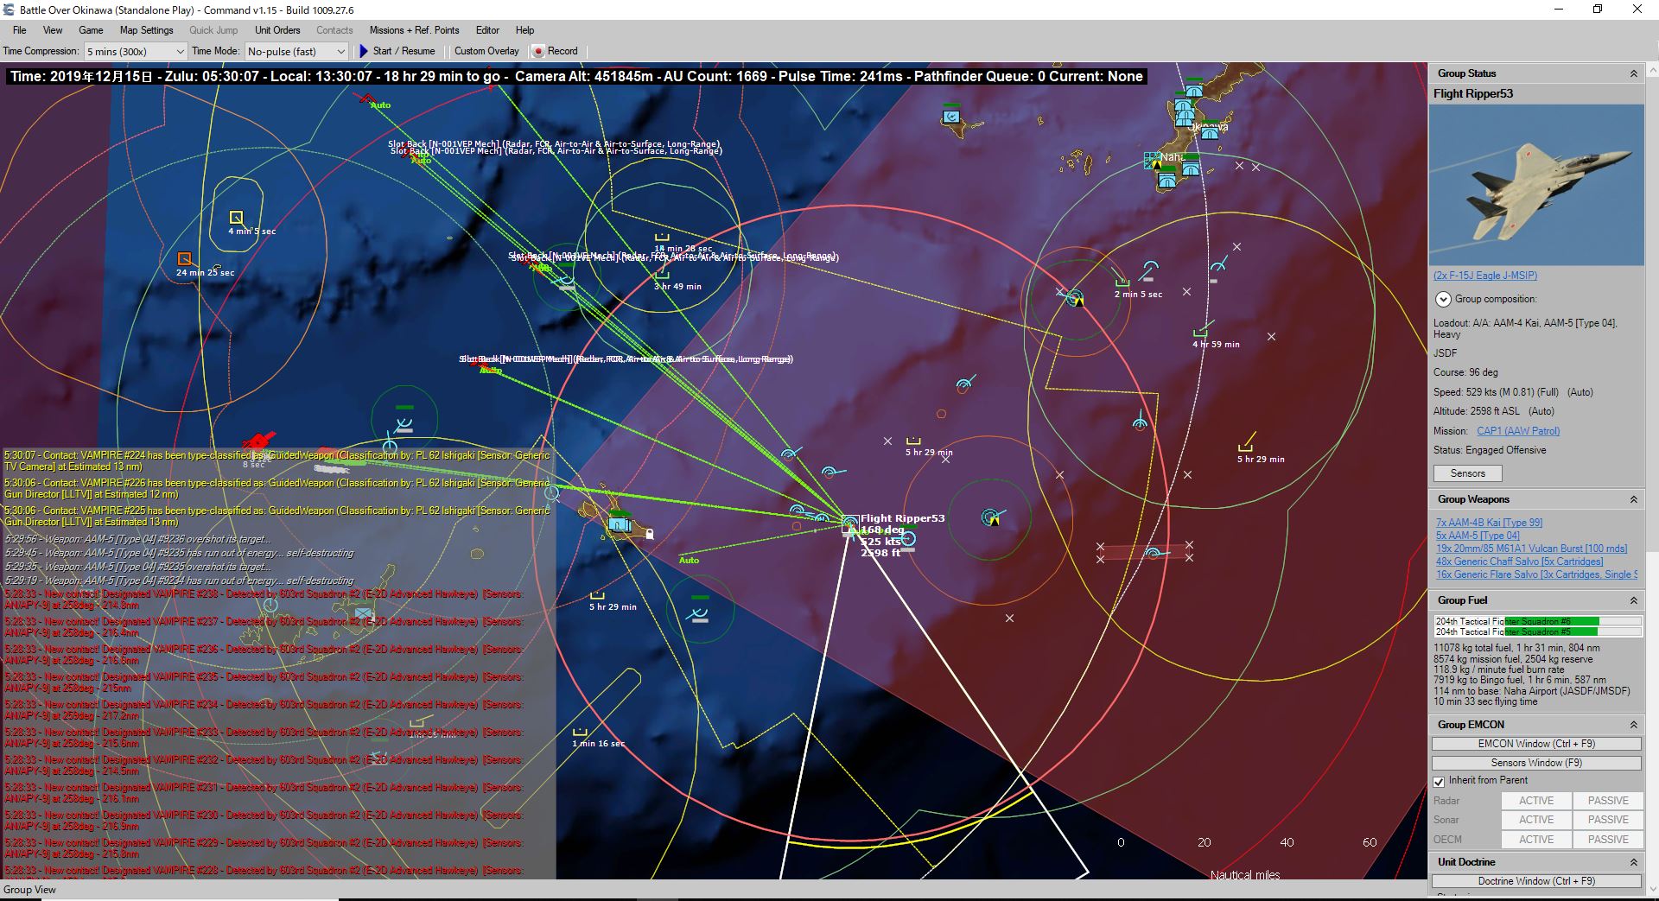Image resolution: width=1659 pixels, height=901 pixels.
Task: Click the red hostile aircraft marker above the 8 sec label
Action: [257, 441]
